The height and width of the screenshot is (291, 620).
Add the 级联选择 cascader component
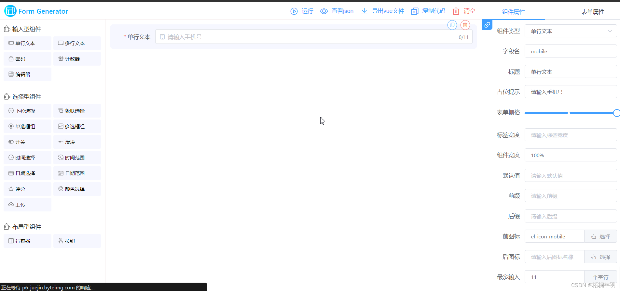tap(77, 111)
